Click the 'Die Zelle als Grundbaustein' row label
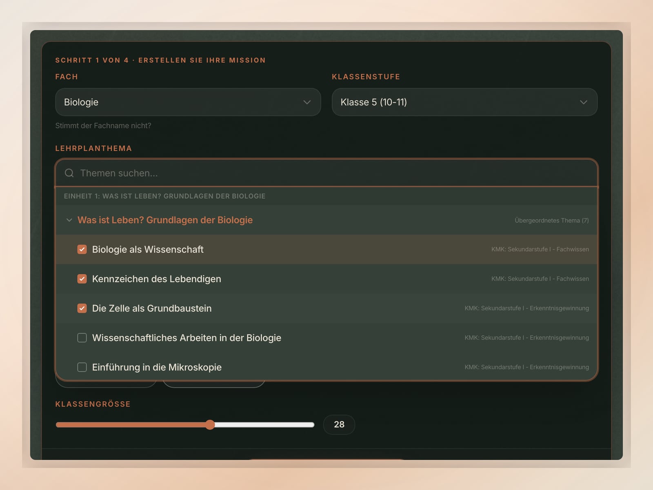 [x=152, y=308]
